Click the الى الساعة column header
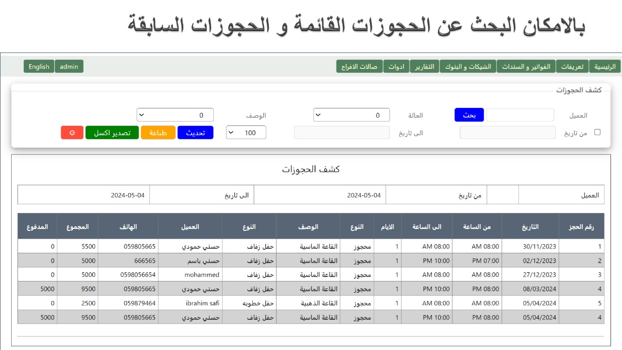Image resolution: width=622 pixels, height=350 pixels. coord(427,227)
